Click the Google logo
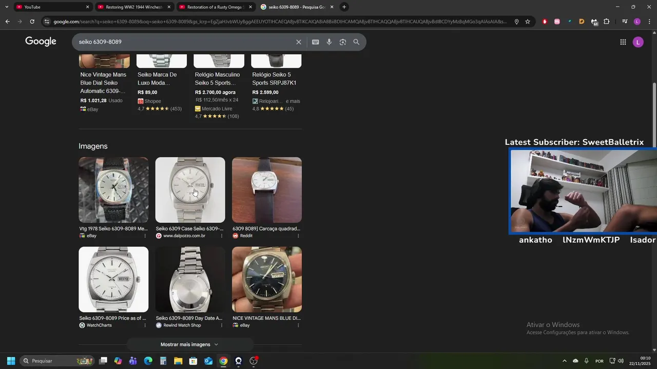 41,42
